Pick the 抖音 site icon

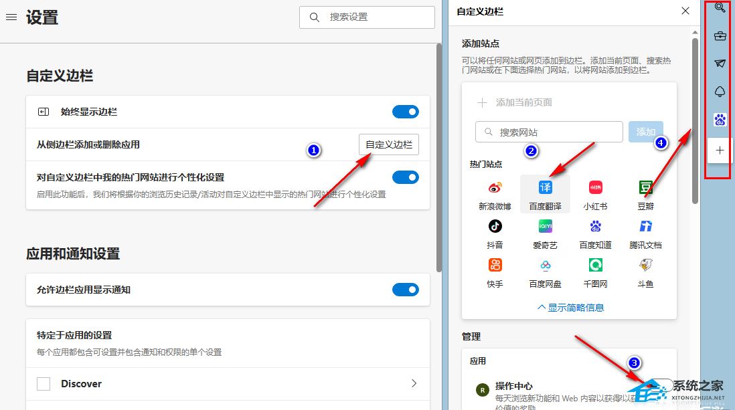pyautogui.click(x=495, y=226)
